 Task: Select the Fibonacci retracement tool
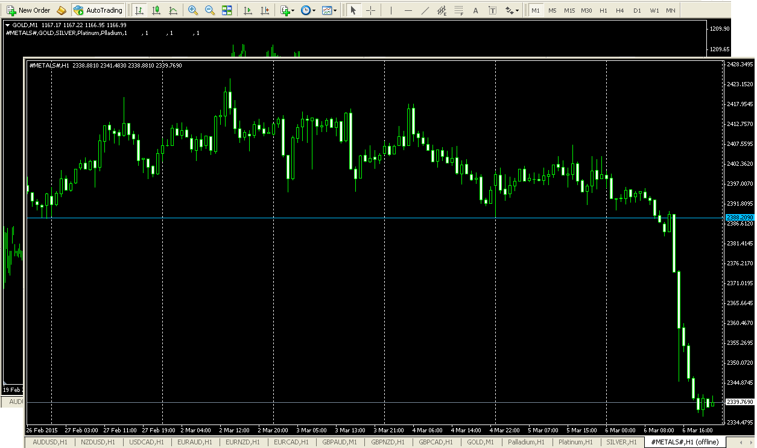pyautogui.click(x=459, y=10)
